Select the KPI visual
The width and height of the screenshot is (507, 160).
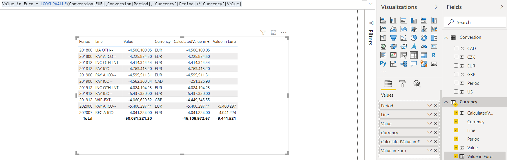tap(393, 55)
